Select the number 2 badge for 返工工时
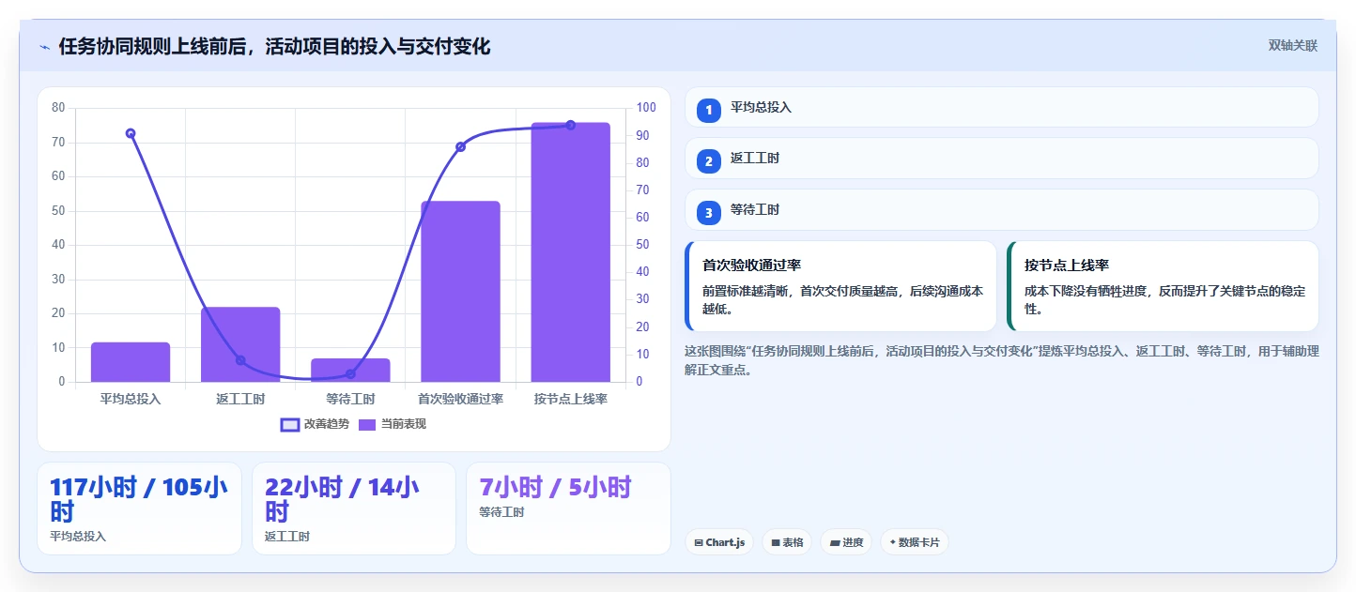This screenshot has width=1356, height=592. point(709,161)
